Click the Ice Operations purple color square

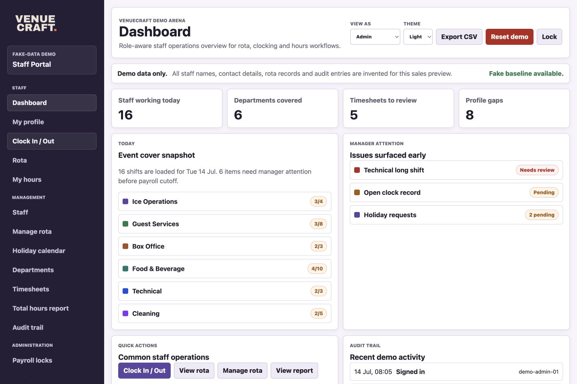click(x=125, y=202)
